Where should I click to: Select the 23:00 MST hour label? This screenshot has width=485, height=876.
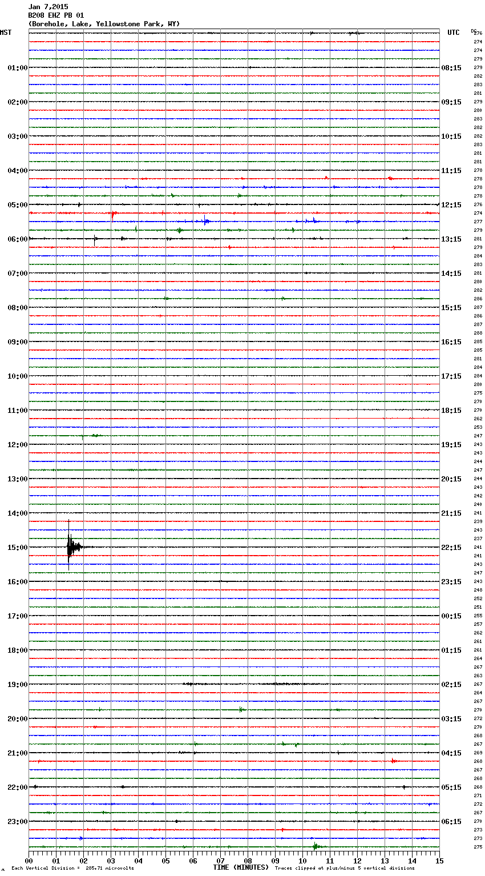pyautogui.click(x=18, y=822)
